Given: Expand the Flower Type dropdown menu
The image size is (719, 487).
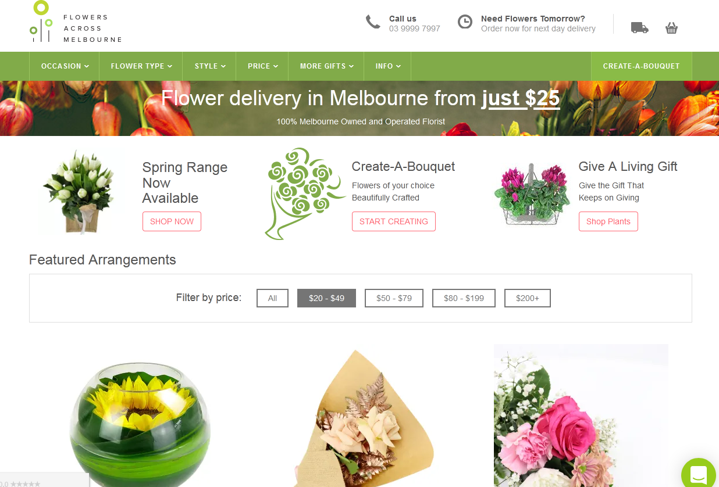Looking at the screenshot, I should 141,66.
